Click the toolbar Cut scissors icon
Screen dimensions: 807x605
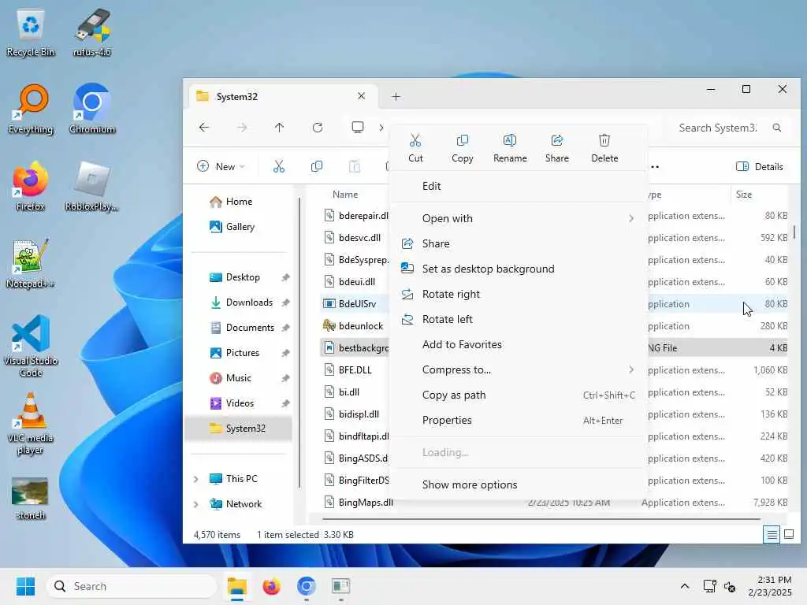tap(278, 166)
